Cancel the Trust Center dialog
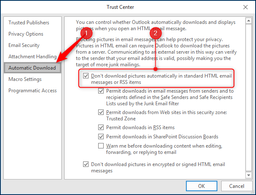The width and height of the screenshot is (256, 195). pos(237,186)
